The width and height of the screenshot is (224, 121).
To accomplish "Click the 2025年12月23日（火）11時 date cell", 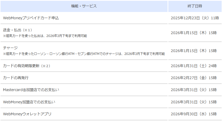I will pos(194,18).
